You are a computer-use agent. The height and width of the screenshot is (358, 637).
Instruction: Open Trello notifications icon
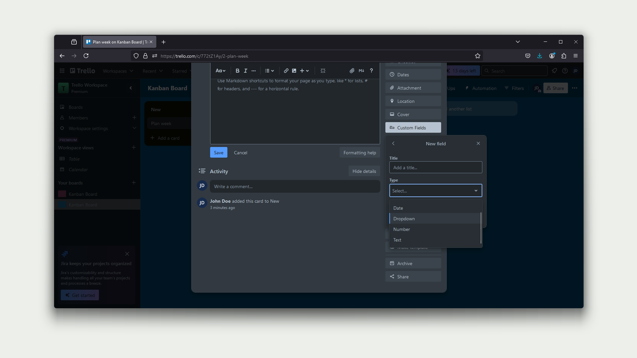coord(554,71)
